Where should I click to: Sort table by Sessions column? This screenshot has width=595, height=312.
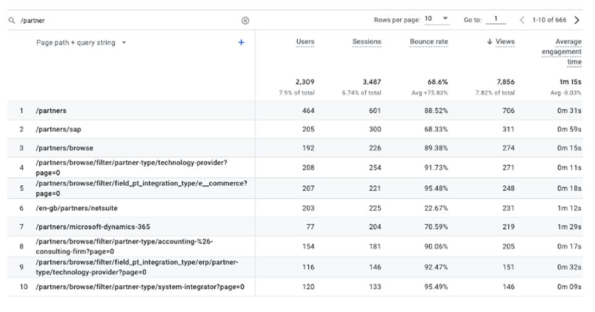pos(367,41)
